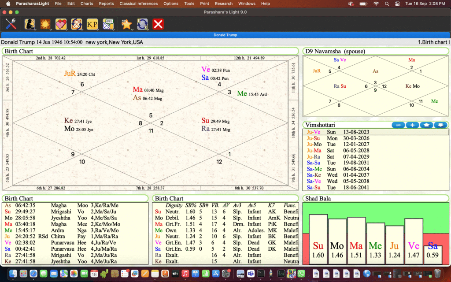Open Terminal from the dock
The image size is (451, 282).
click(x=261, y=273)
